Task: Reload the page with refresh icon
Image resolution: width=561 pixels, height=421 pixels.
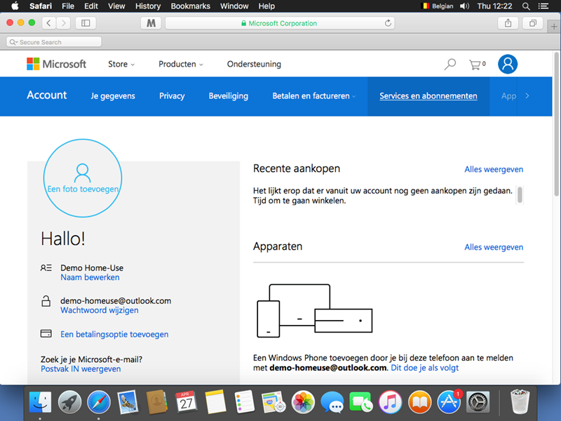Action: [388, 23]
